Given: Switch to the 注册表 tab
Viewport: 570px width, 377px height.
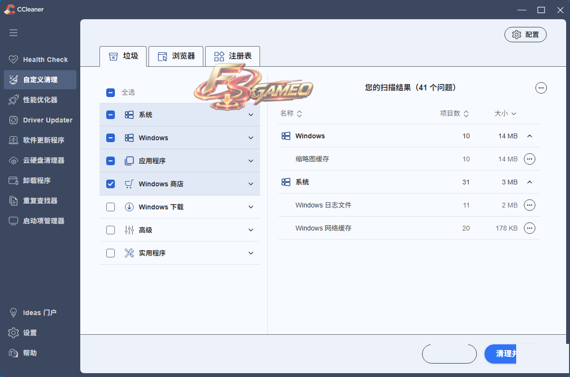Looking at the screenshot, I should point(233,56).
